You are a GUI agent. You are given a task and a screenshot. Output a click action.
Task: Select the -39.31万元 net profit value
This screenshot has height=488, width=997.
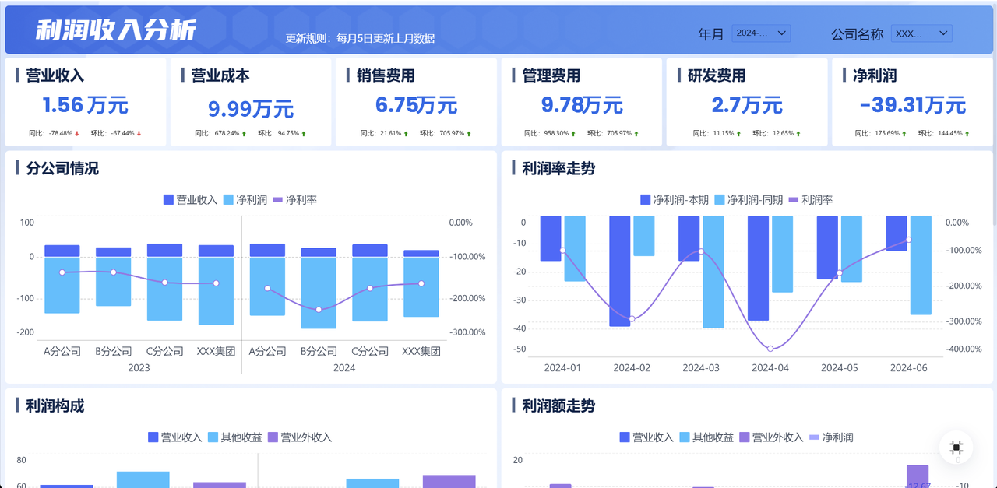[x=912, y=105]
